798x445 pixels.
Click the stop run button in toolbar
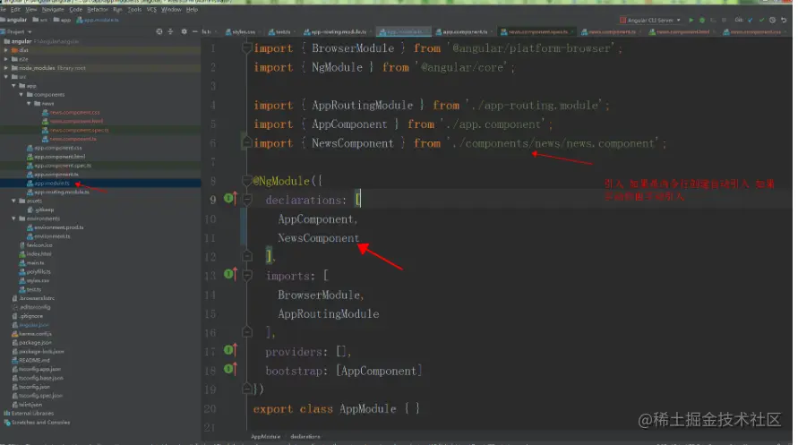tap(725, 21)
